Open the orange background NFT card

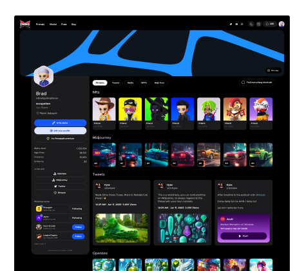click(x=235, y=114)
